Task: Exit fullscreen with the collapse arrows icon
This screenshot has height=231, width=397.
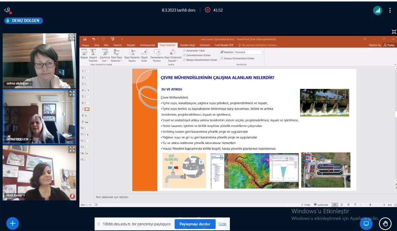Action: click(x=394, y=32)
